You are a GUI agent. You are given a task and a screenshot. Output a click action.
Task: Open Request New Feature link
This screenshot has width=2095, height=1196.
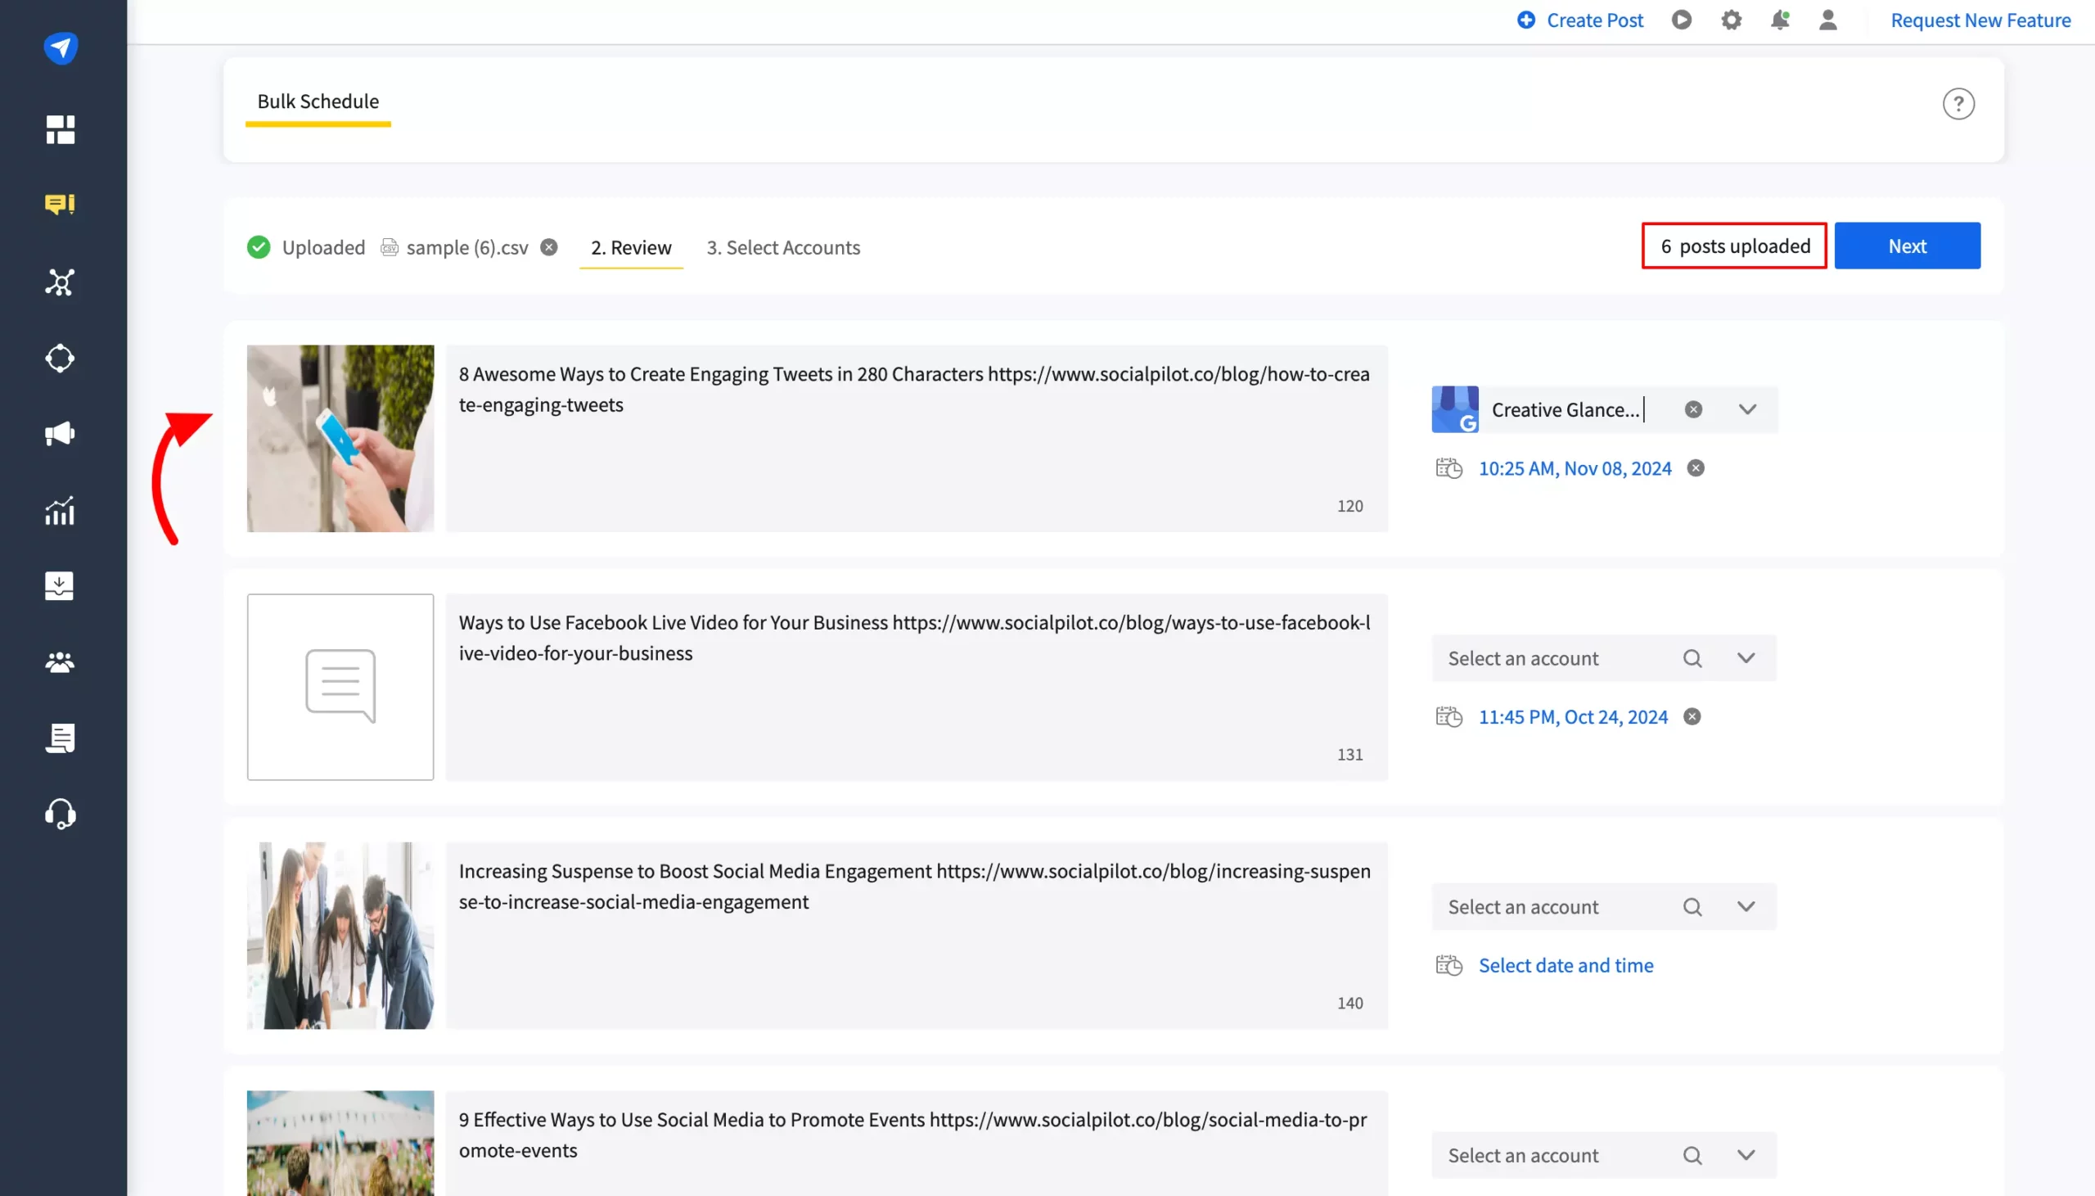1980,20
